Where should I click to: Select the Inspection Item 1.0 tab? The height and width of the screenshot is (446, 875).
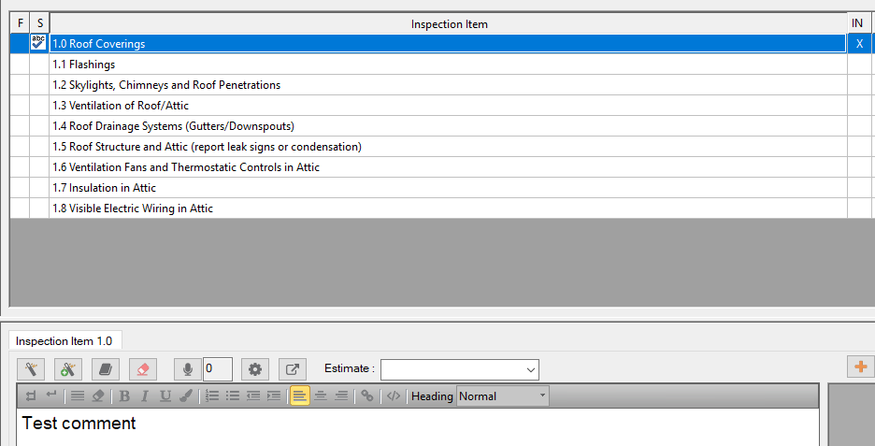click(x=64, y=341)
